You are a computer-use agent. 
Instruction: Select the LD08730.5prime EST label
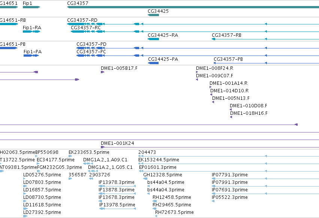click(42, 197)
